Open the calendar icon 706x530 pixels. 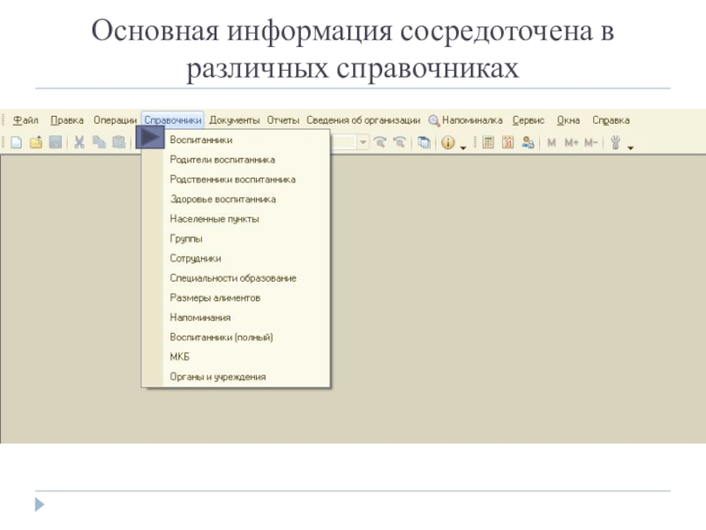[x=508, y=142]
